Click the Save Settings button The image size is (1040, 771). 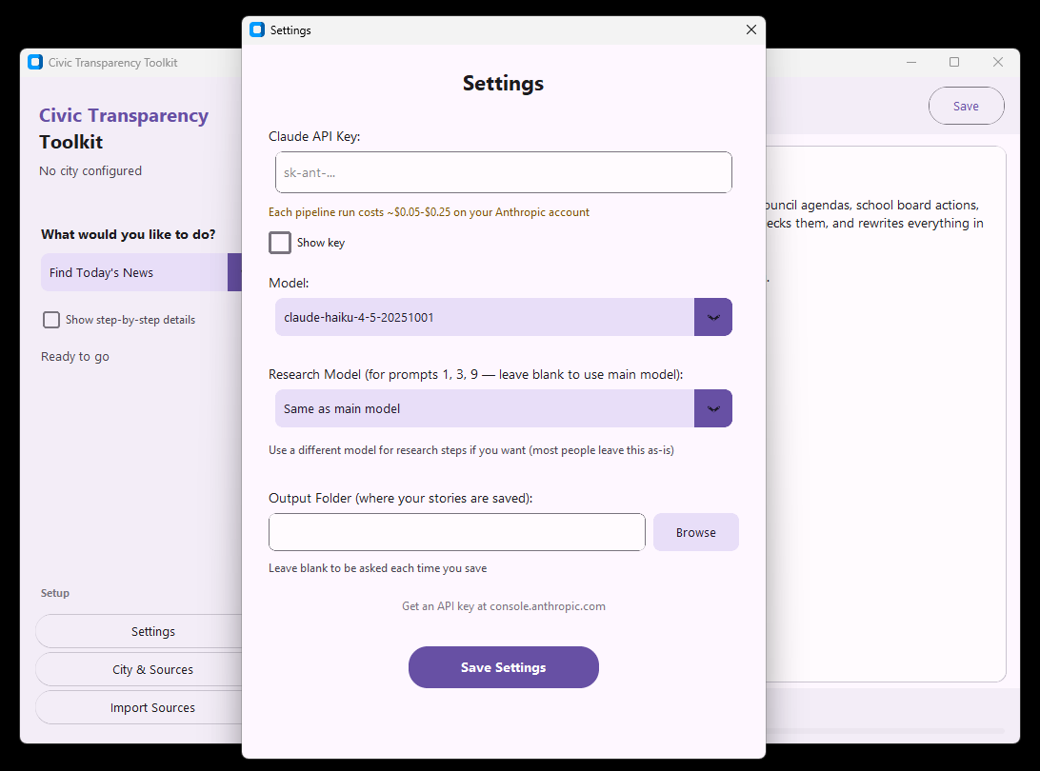pyautogui.click(x=503, y=666)
